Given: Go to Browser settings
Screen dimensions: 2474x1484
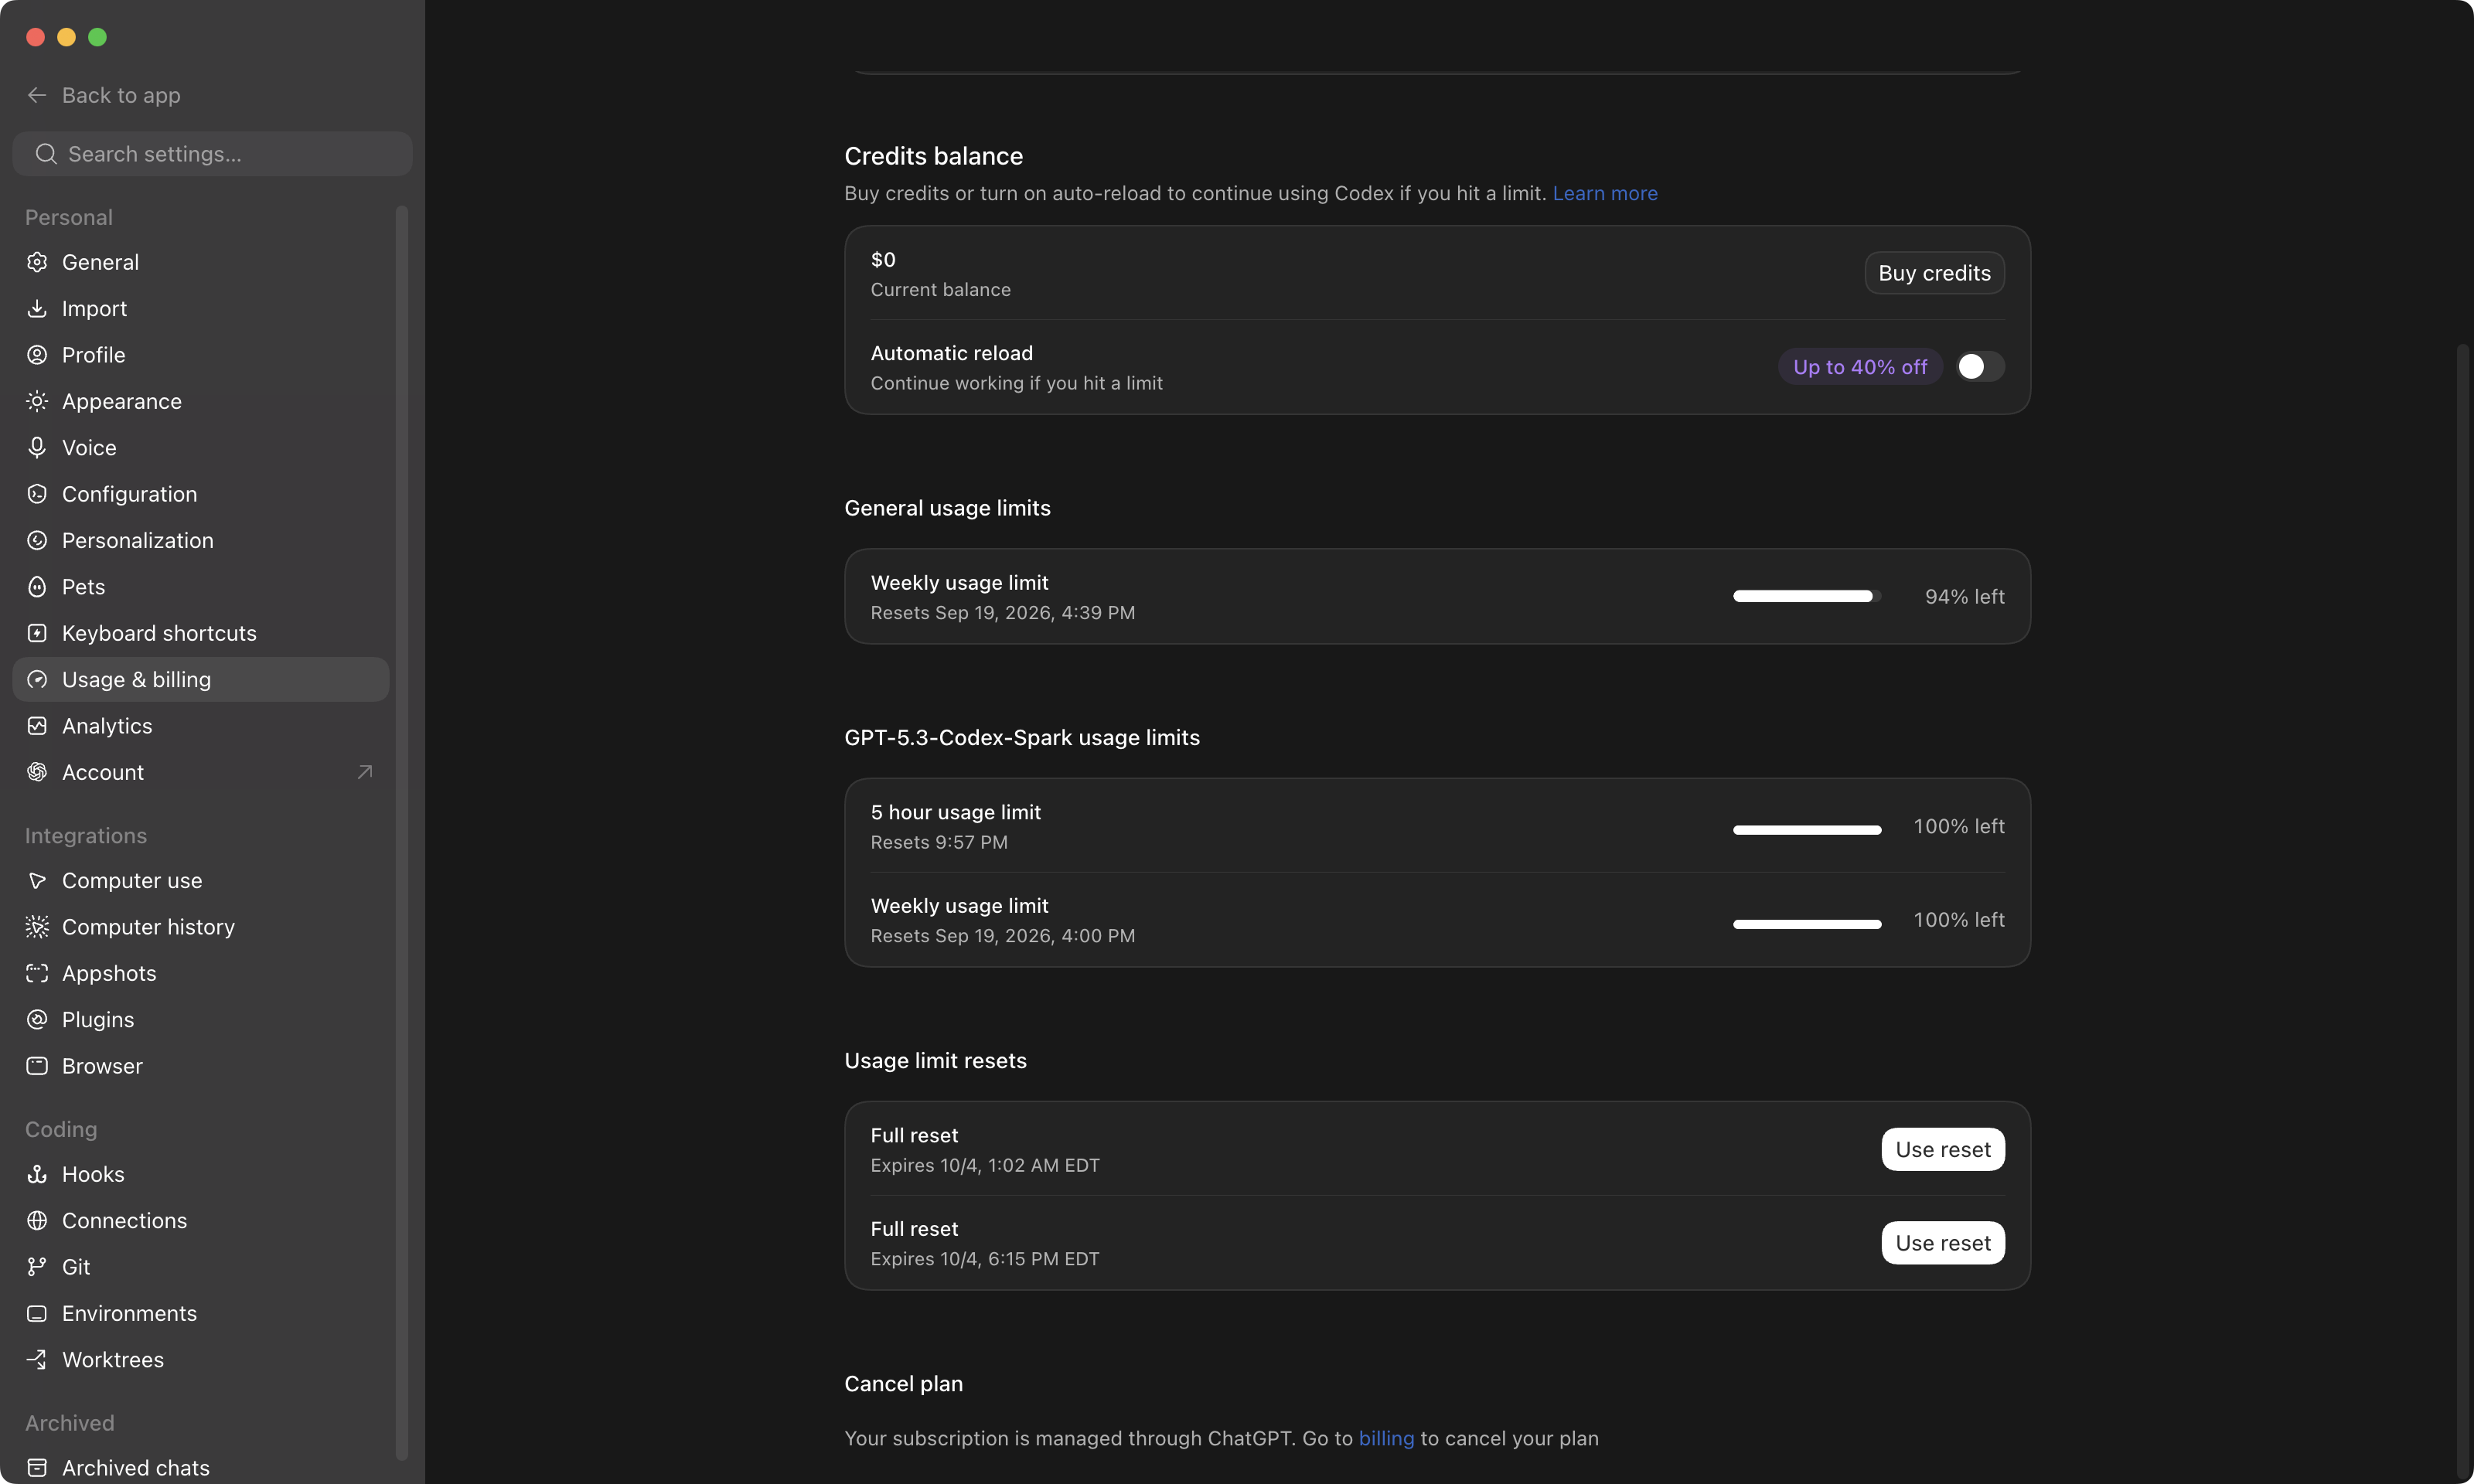Looking at the screenshot, I should click(200, 1066).
